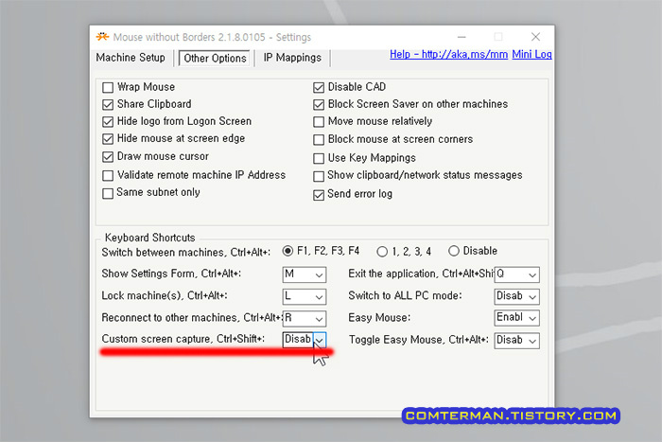
Task: Expand the Toggle Easy Mouse hotkey dropdown
Action: [x=516, y=341]
